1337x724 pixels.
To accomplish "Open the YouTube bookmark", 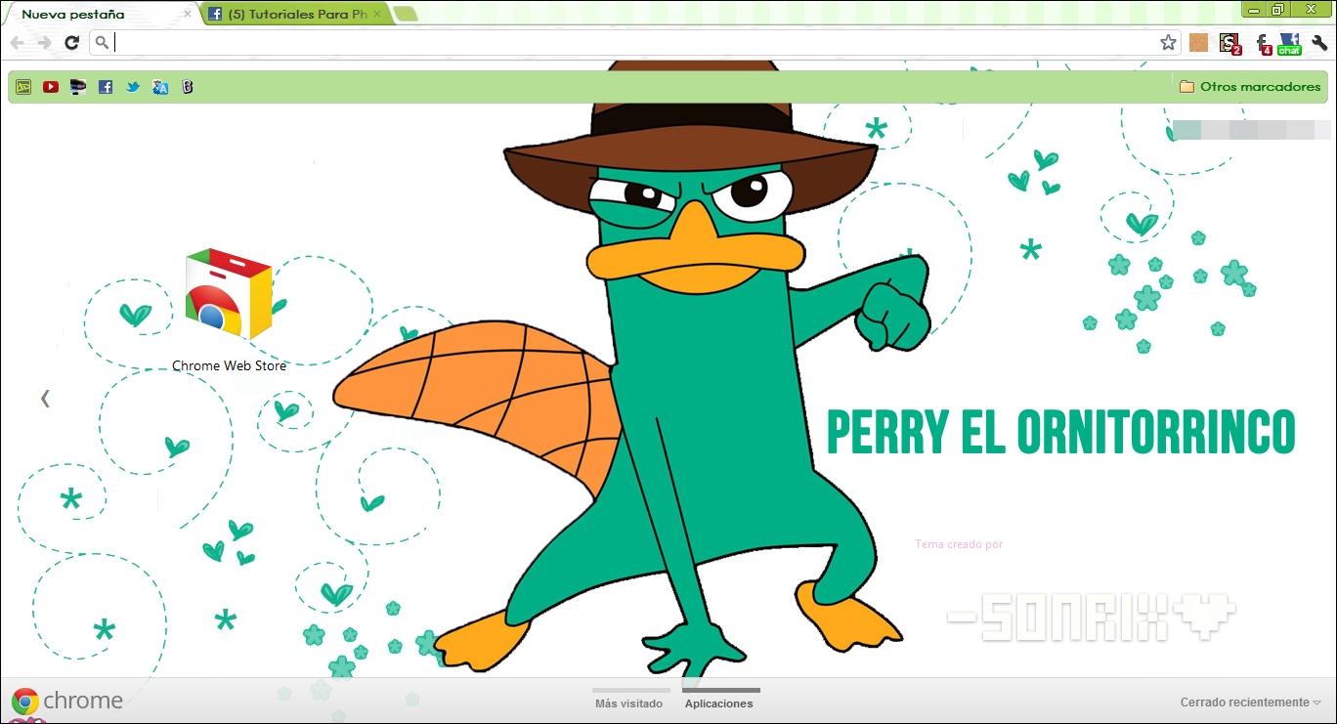I will [51, 87].
